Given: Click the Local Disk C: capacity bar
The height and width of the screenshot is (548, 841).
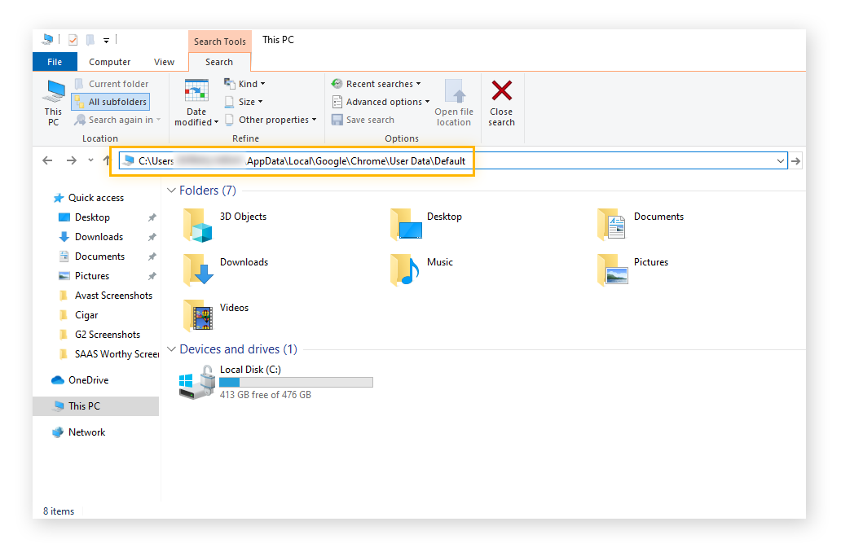Looking at the screenshot, I should click(x=296, y=382).
